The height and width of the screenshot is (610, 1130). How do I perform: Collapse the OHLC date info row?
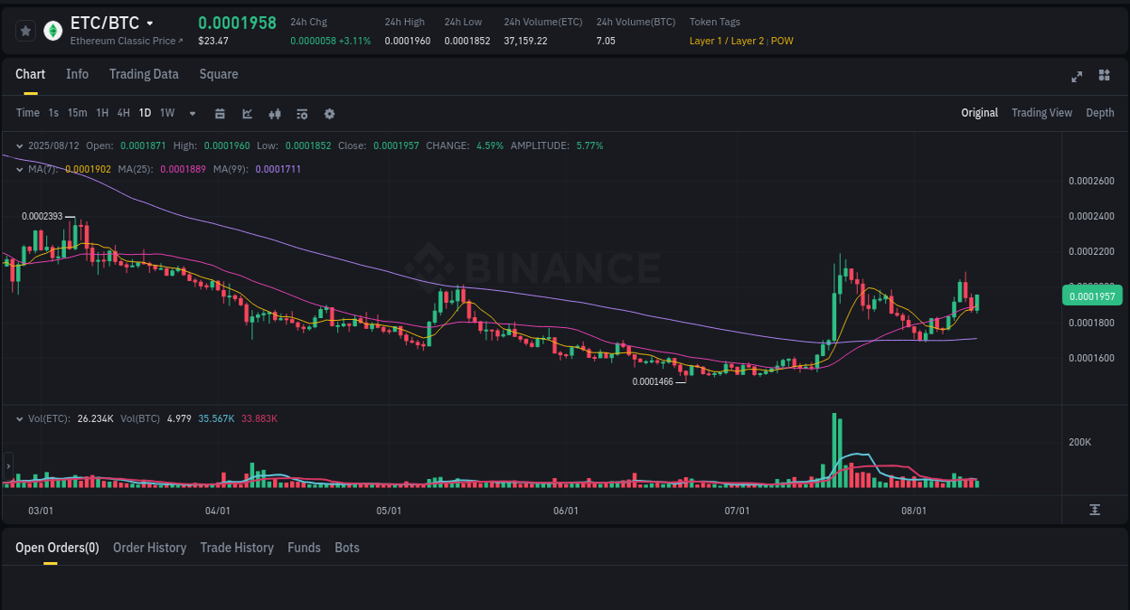(20, 145)
